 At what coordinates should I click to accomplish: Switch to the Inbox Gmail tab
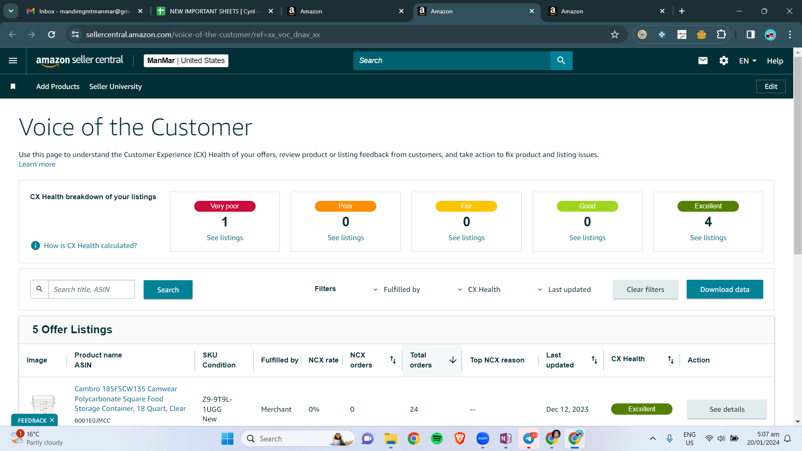pyautogui.click(x=85, y=11)
